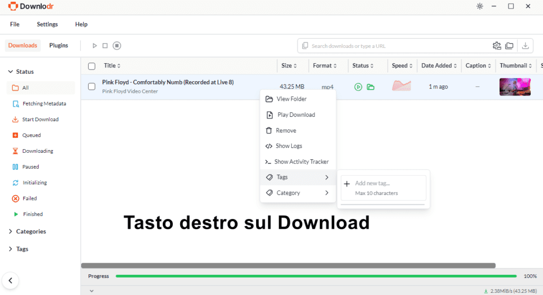
Task: Toggle the light/dark theme sun icon
Action: coord(479,6)
